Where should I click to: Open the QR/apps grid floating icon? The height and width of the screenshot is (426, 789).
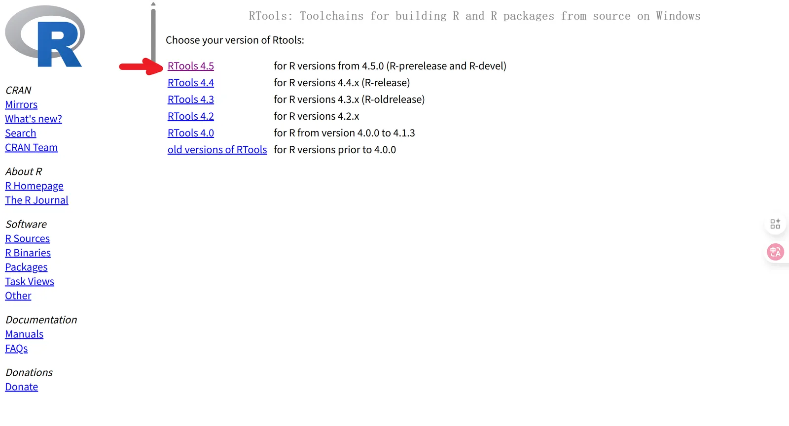coord(775,224)
